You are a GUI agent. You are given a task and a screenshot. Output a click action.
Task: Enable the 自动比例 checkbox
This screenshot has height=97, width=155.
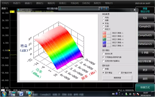coord(103,54)
